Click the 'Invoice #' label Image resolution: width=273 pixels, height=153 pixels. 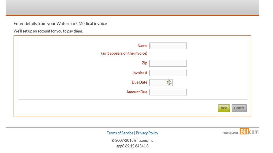pos(140,73)
